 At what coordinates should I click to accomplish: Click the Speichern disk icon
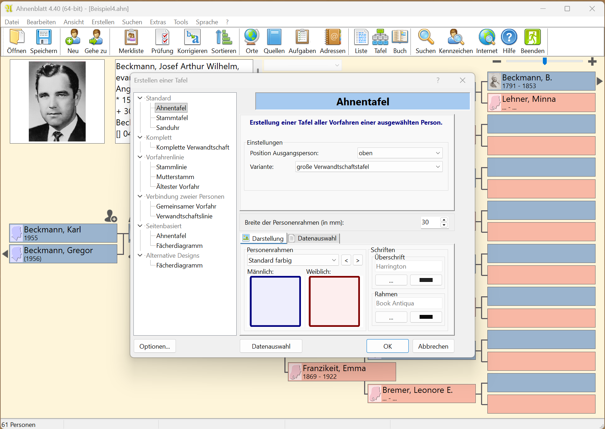pyautogui.click(x=44, y=37)
